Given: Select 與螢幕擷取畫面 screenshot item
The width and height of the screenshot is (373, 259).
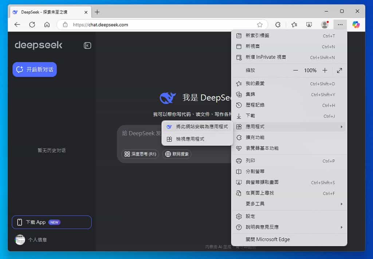Looking at the screenshot, I should [x=289, y=183].
